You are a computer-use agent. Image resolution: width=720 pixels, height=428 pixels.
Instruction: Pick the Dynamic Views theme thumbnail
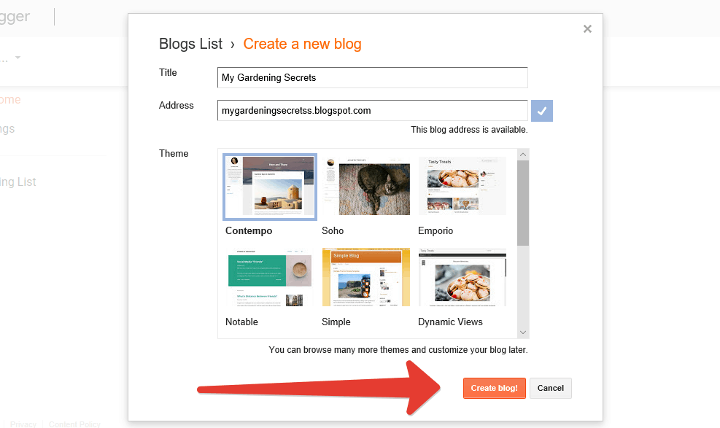tap(462, 277)
